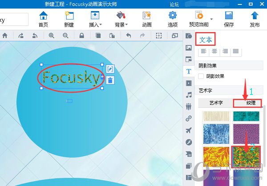Zoom in on the canvas
Screen dimensions: 267x186
tap(52, 36)
